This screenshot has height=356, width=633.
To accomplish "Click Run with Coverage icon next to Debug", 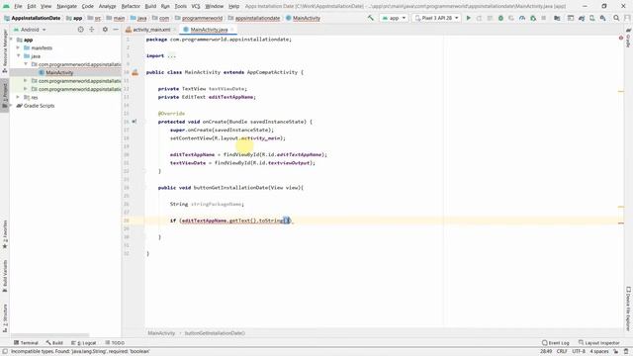I will tap(511, 18).
